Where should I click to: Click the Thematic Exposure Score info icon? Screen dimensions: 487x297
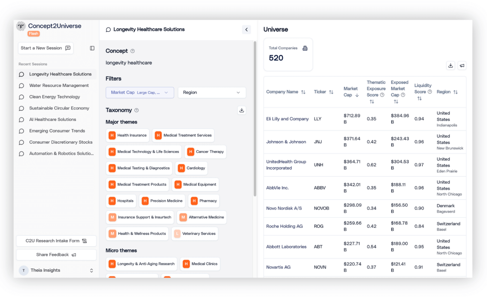(x=382, y=95)
